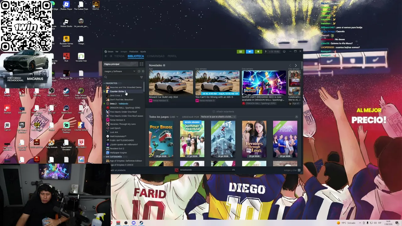Select the BIBLIOTECA tab
The image size is (402, 226).
point(136,56)
